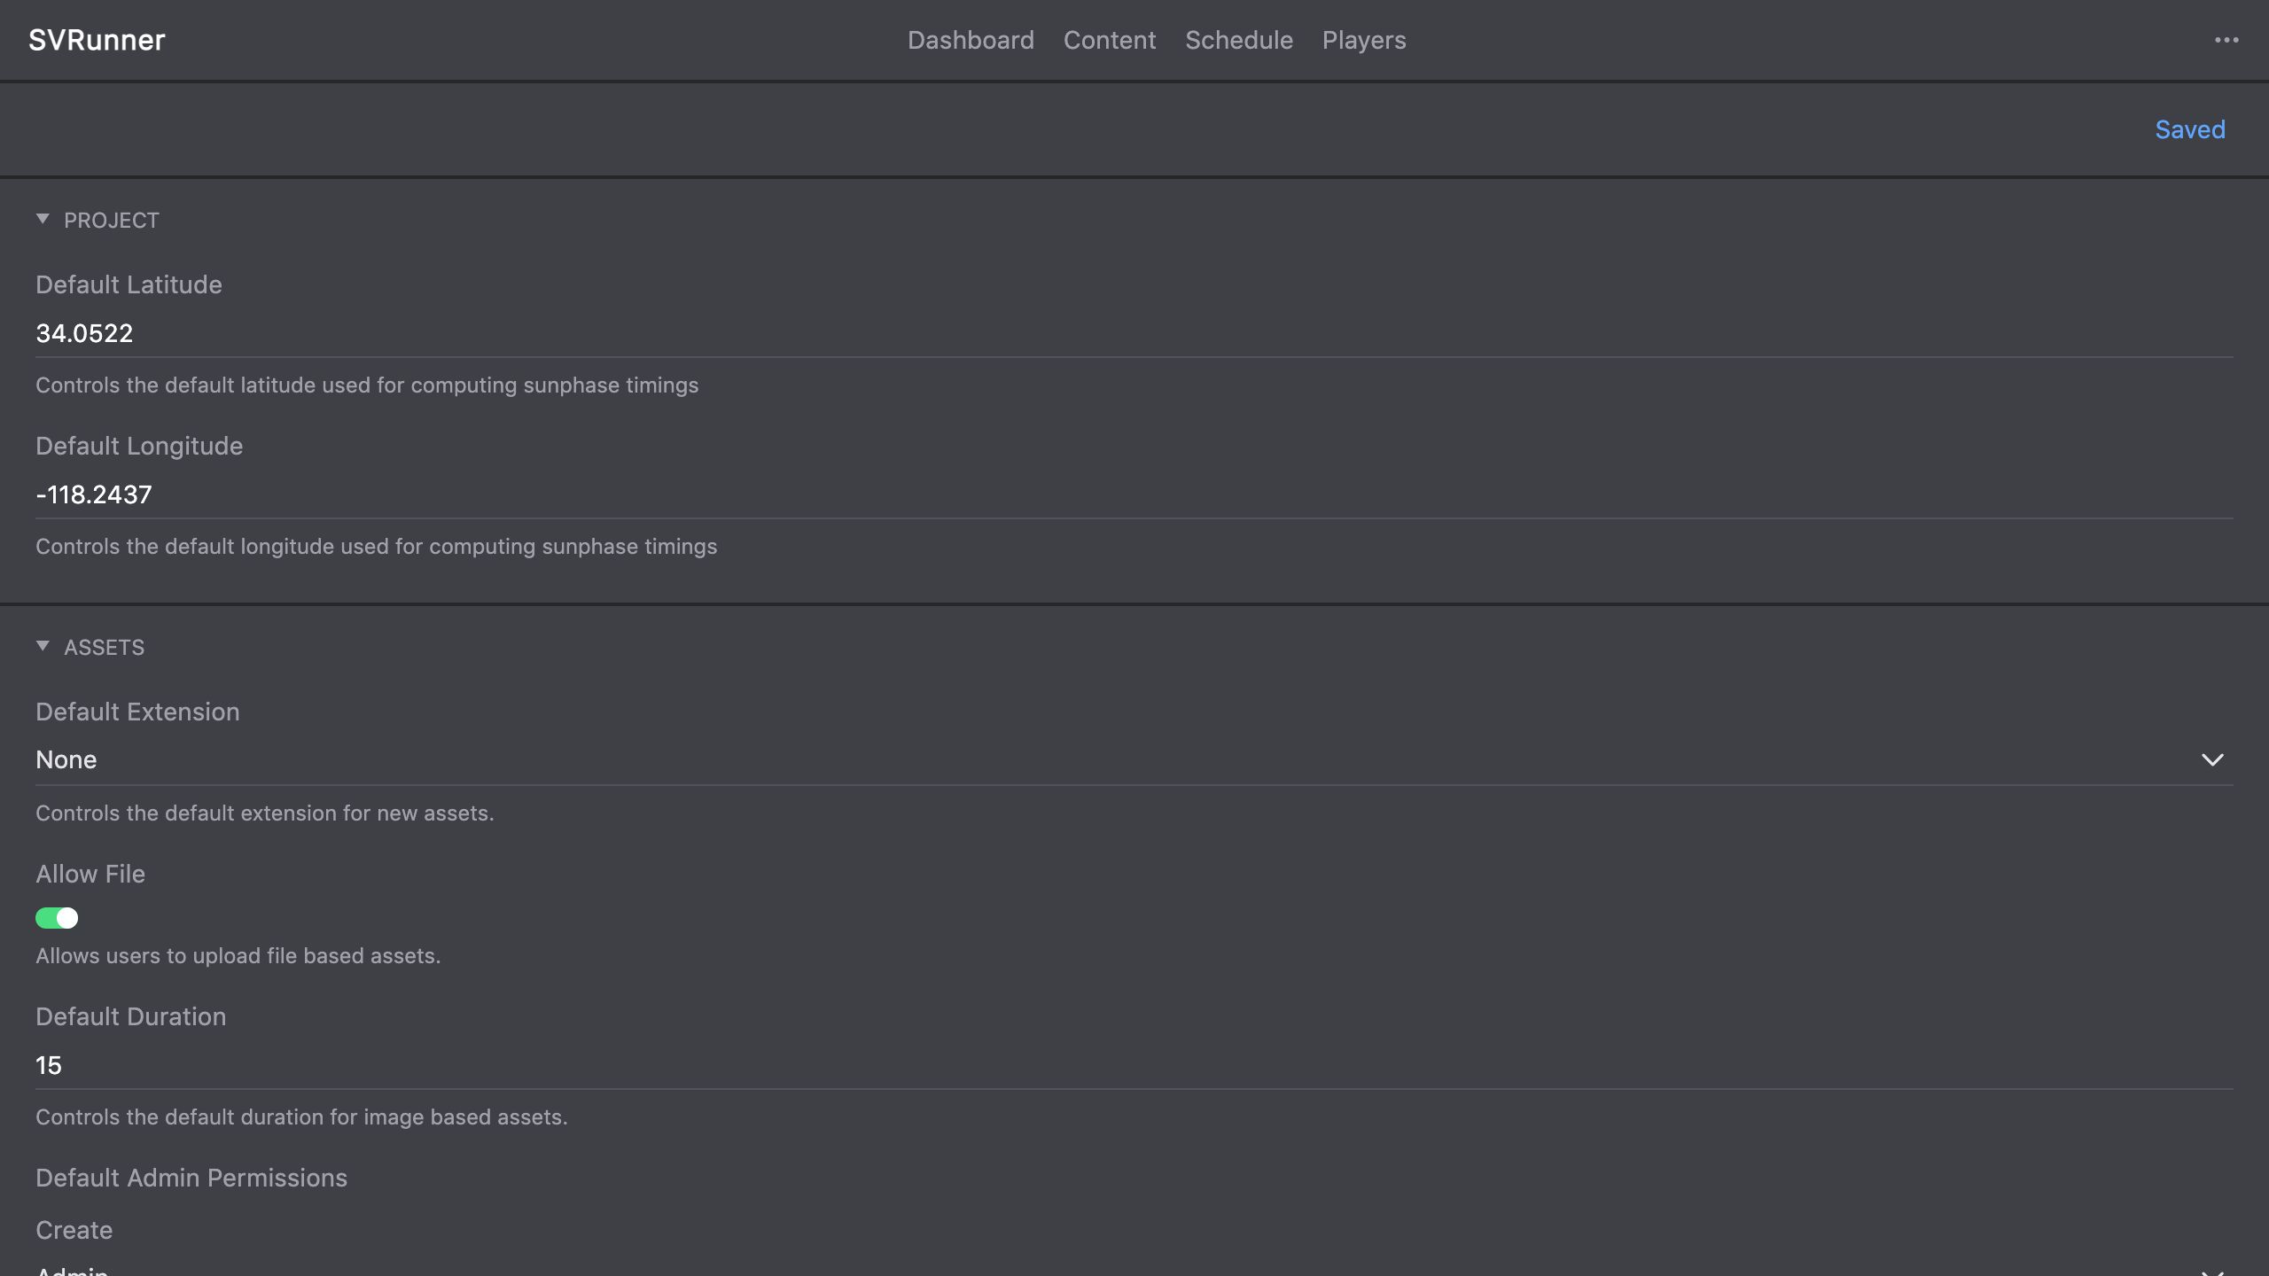Image resolution: width=2269 pixels, height=1276 pixels.
Task: Click the Saved button
Action: 2189,129
